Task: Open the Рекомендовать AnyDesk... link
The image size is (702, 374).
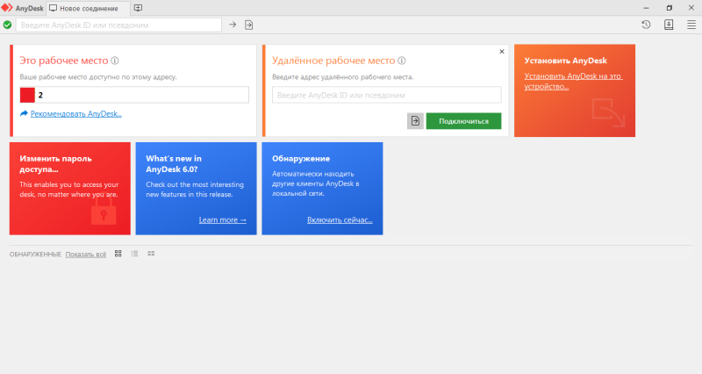Action: (x=76, y=114)
